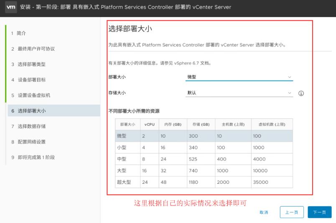The width and height of the screenshot is (336, 223).
Task: Go to step 1 简介
Action: (x=19, y=33)
